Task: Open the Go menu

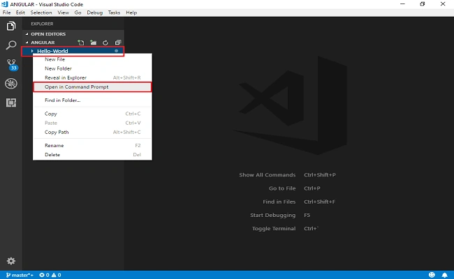Action: point(78,13)
